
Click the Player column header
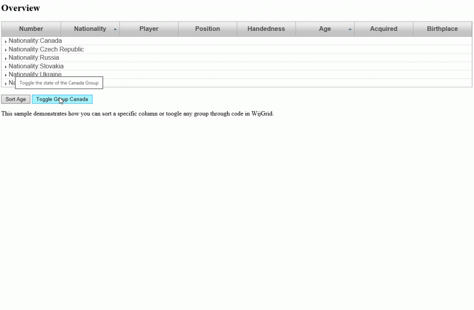[149, 29]
